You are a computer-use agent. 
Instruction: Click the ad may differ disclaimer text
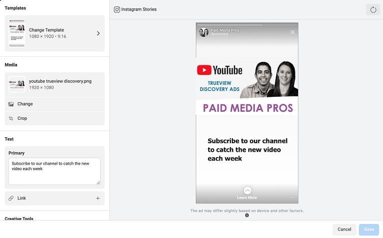[247, 211]
